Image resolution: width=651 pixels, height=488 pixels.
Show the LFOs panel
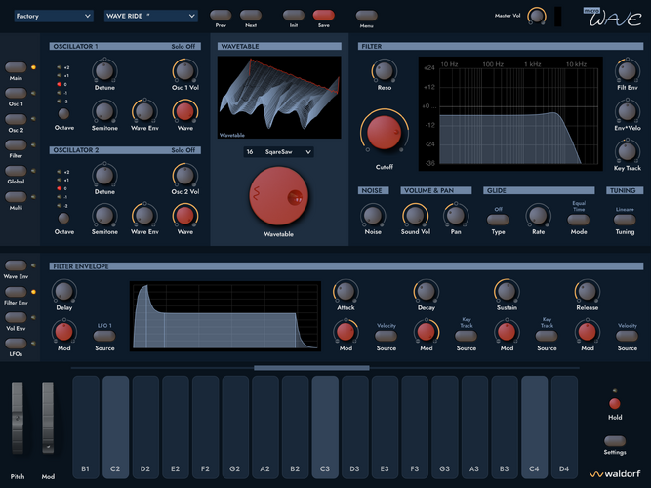tap(16, 343)
